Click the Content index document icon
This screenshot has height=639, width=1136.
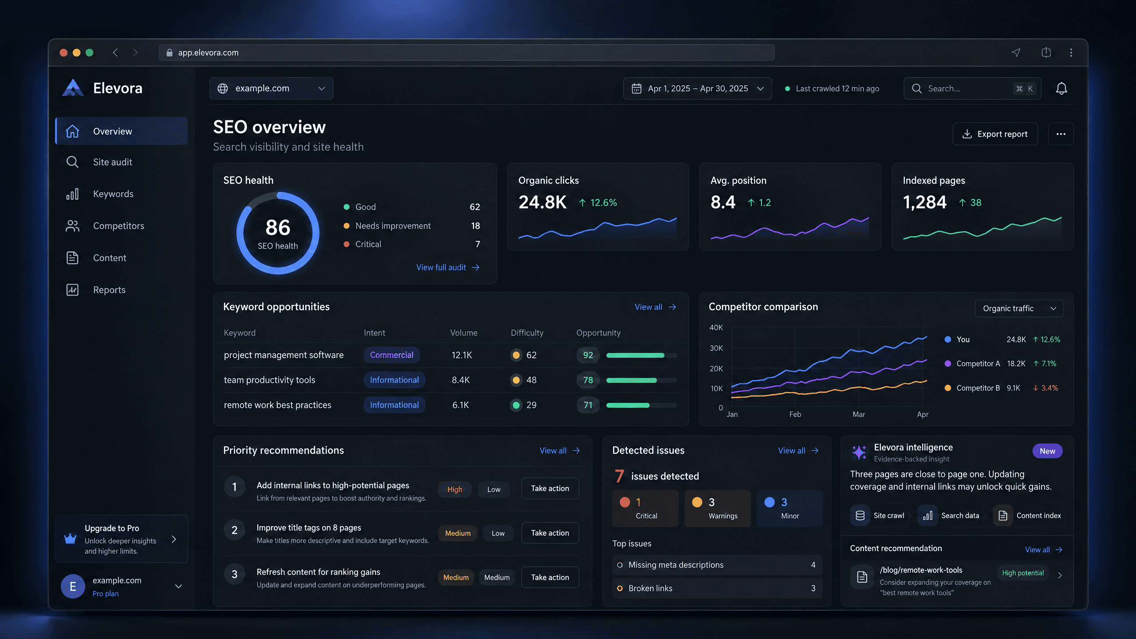click(x=1003, y=515)
